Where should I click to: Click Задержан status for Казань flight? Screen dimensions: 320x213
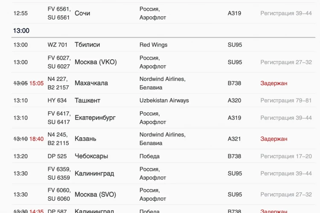[273, 139]
